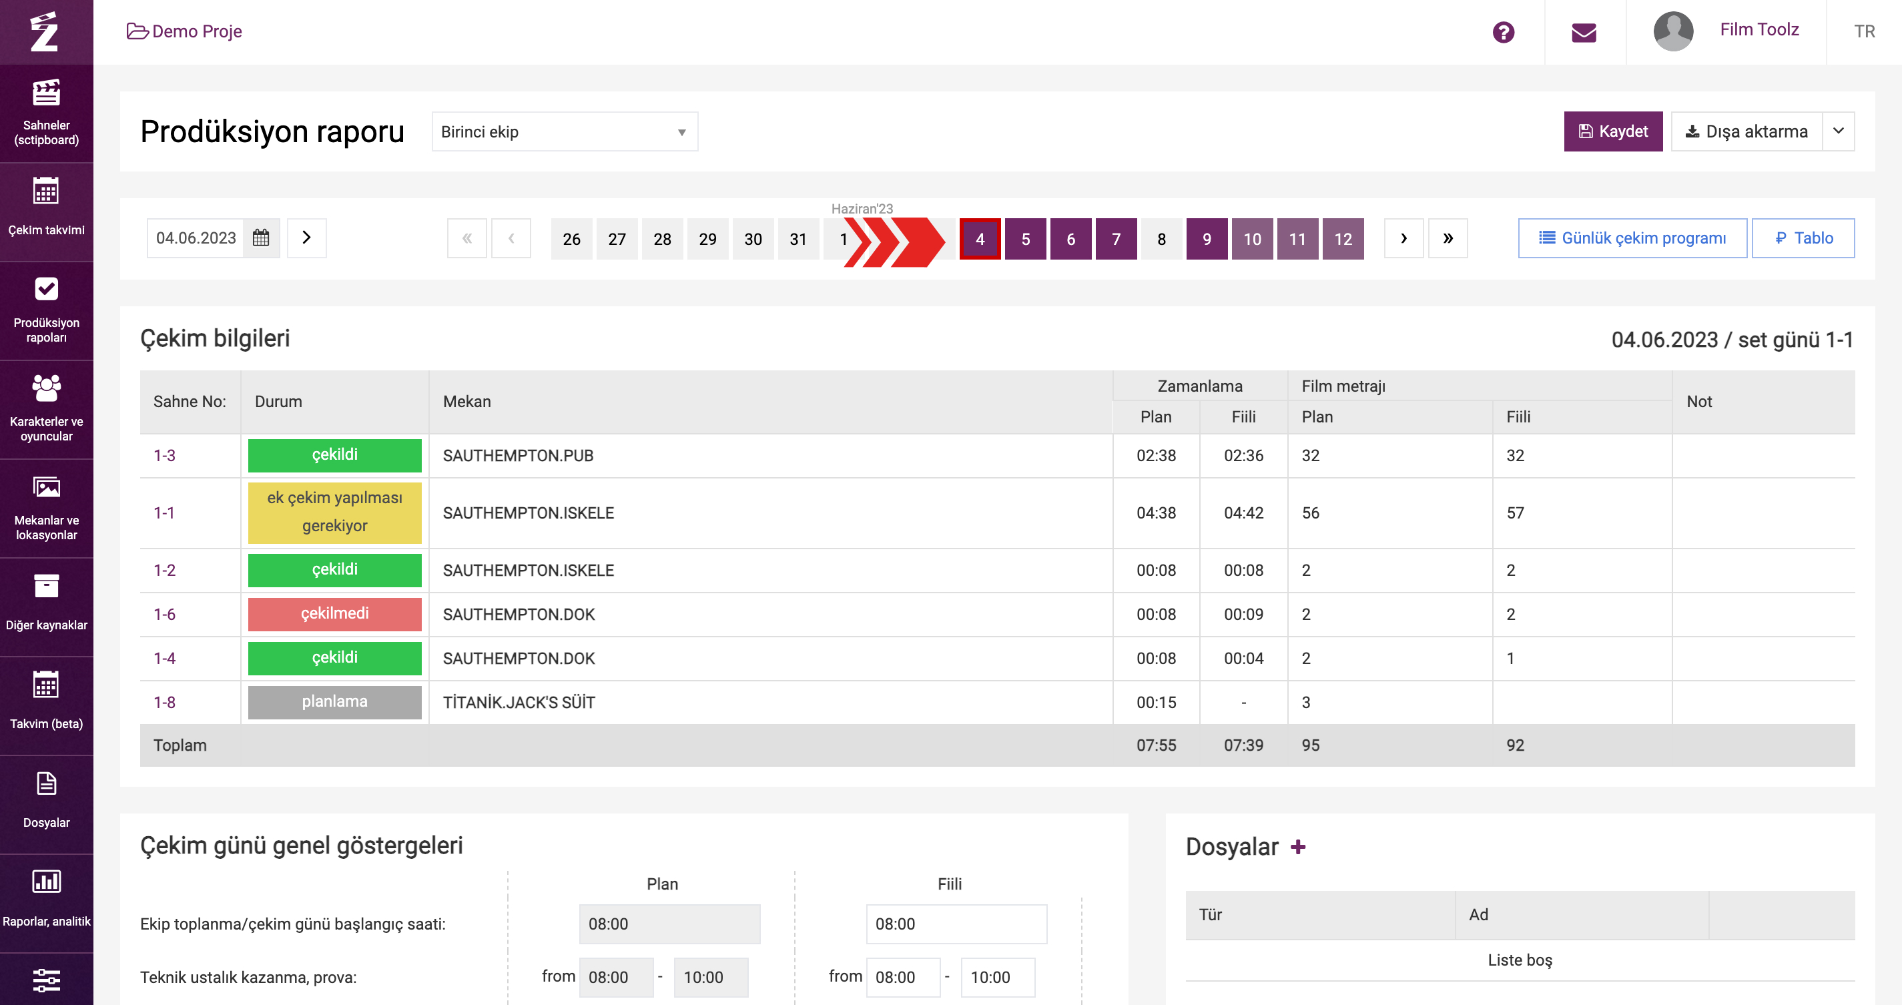The width and height of the screenshot is (1902, 1005).
Task: Open Karakterler ve oyuncular section
Action: point(47,410)
